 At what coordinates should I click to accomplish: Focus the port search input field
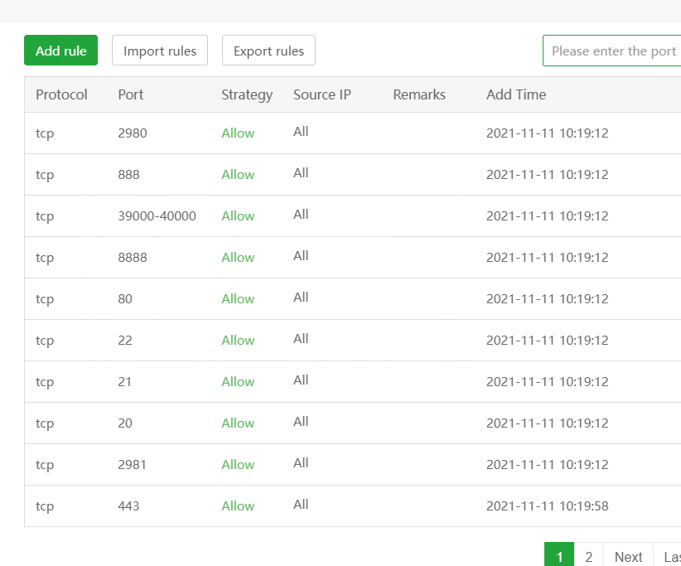(x=613, y=51)
